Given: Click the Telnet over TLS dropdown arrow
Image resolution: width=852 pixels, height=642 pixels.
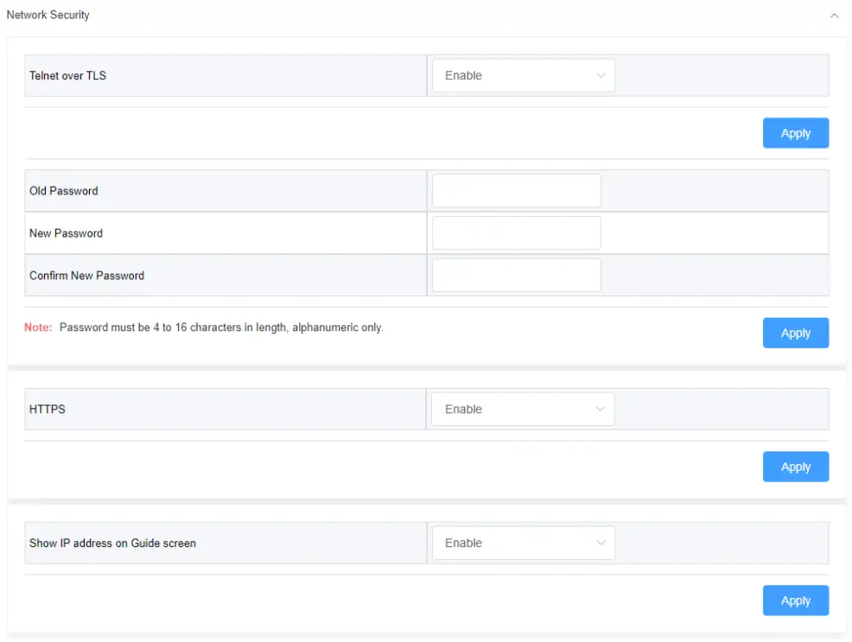Looking at the screenshot, I should tap(601, 75).
